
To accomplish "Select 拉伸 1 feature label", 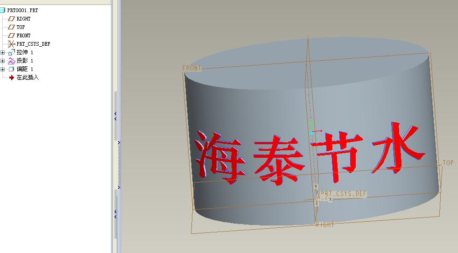I will [25, 52].
